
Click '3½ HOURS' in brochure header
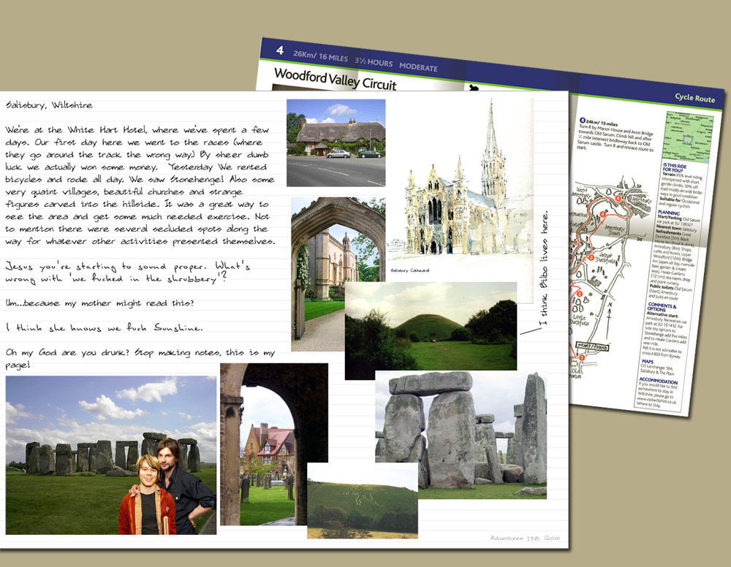[x=374, y=61]
